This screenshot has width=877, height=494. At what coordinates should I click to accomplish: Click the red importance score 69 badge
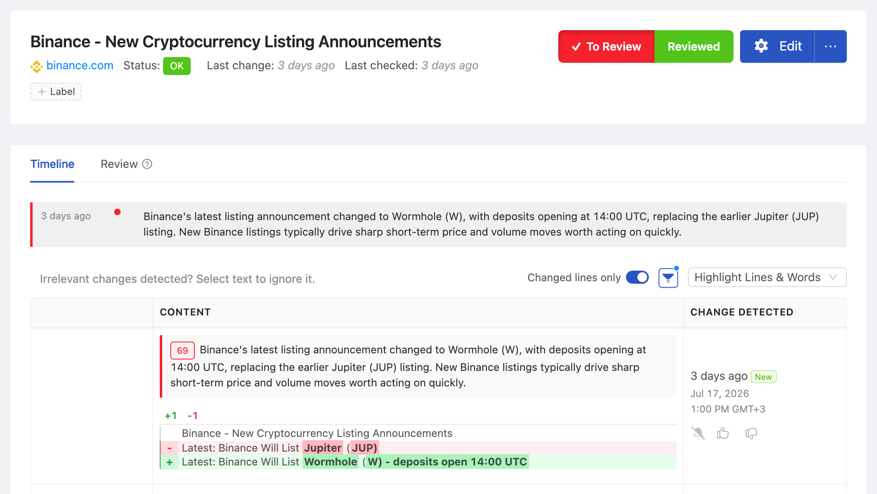[x=182, y=351]
